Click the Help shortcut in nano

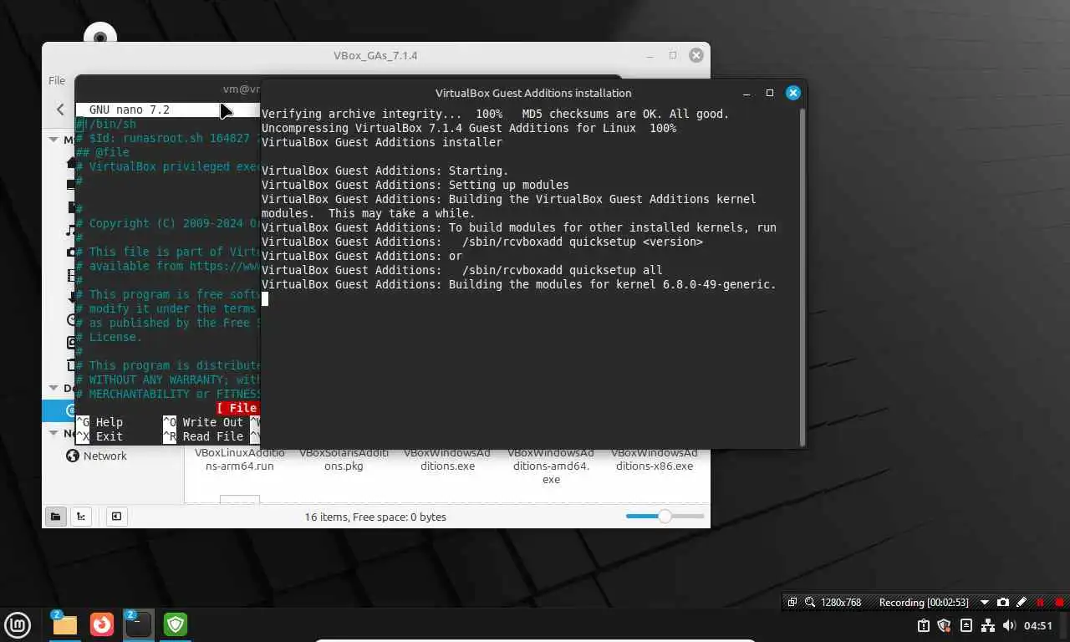99,422
